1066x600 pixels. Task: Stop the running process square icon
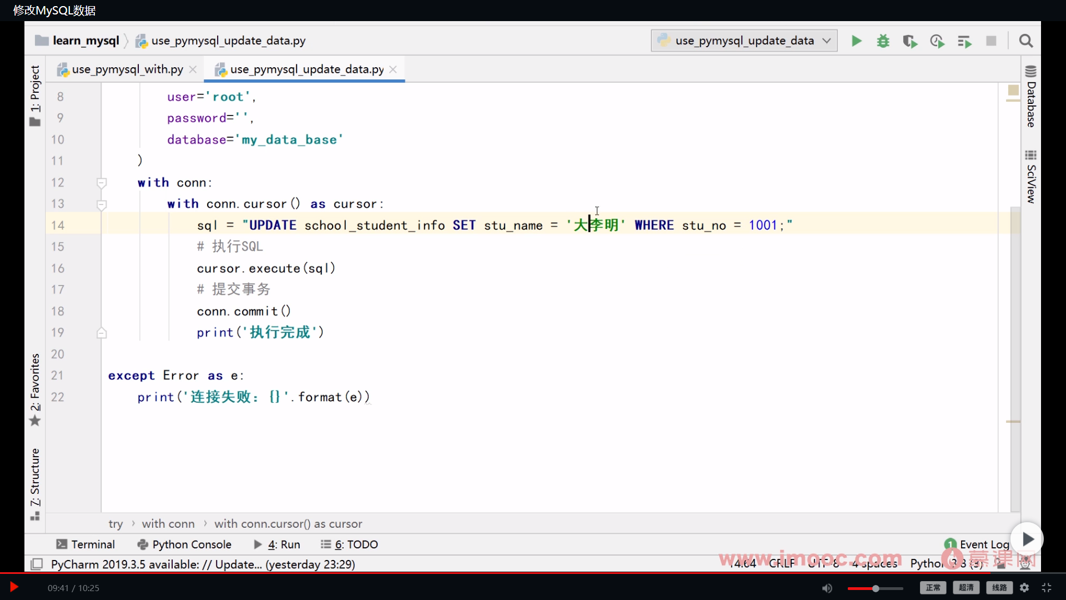[991, 41]
